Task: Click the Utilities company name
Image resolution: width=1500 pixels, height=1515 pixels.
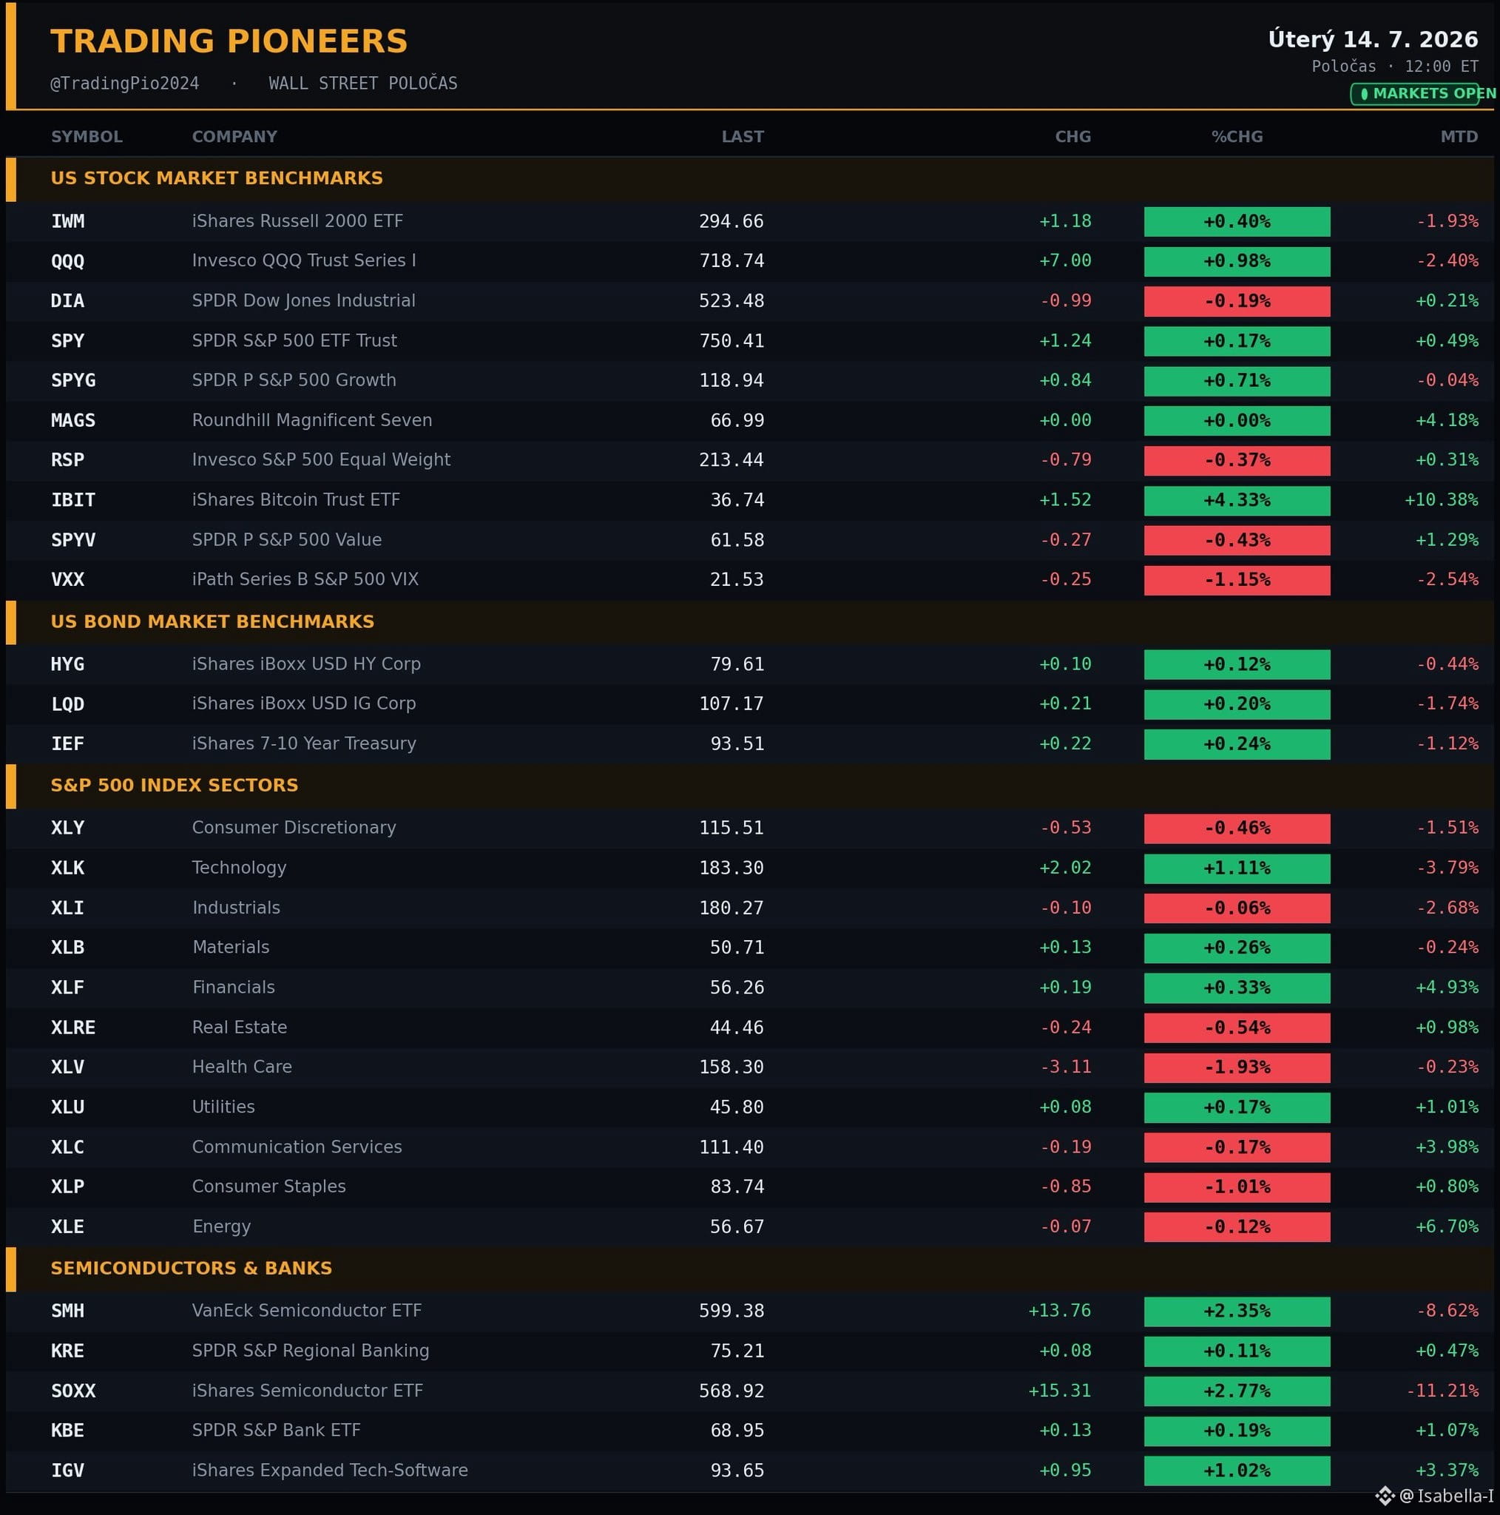Action: [x=223, y=1107]
